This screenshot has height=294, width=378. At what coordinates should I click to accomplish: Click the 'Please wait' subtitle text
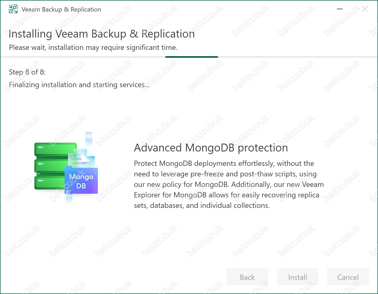pos(93,48)
